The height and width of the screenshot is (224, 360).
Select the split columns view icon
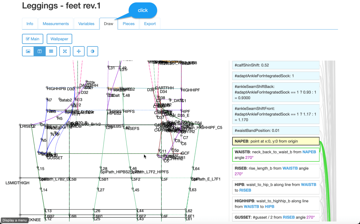pos(39,51)
